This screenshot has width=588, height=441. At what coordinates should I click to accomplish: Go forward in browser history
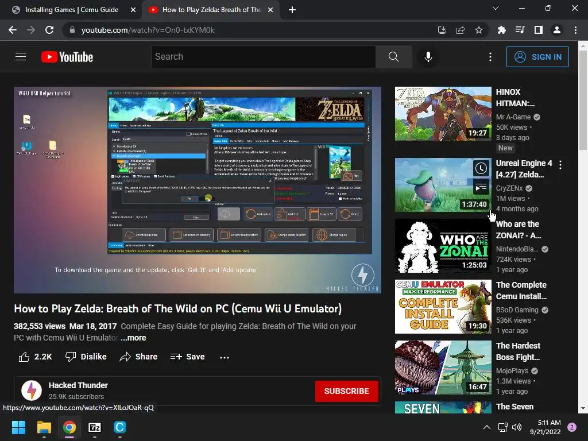click(31, 30)
